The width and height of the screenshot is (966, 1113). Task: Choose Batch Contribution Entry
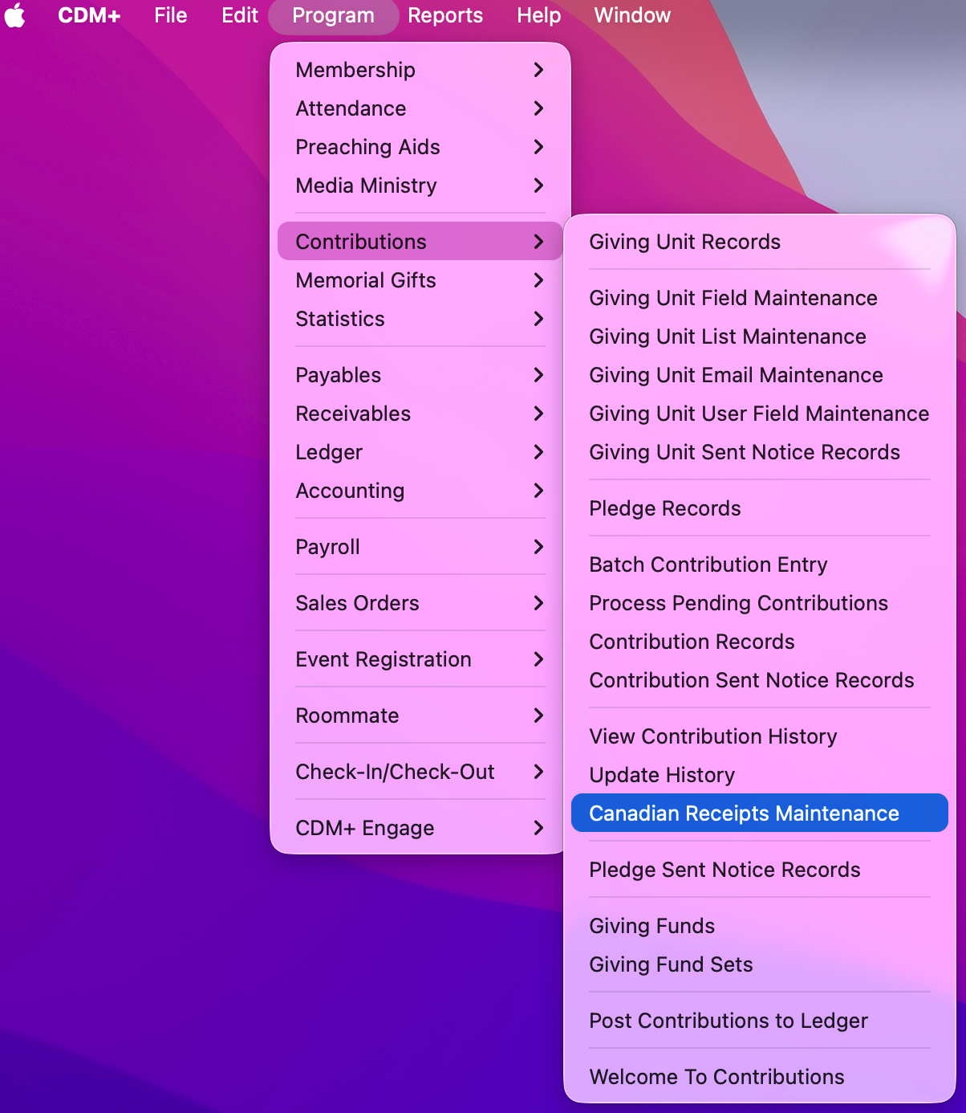[x=760, y=565]
